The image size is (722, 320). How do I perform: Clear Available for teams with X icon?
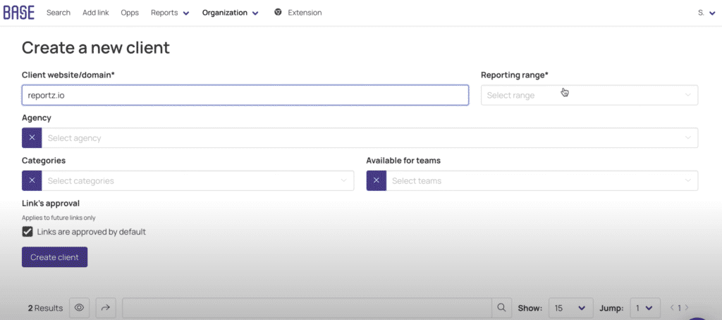pos(376,181)
